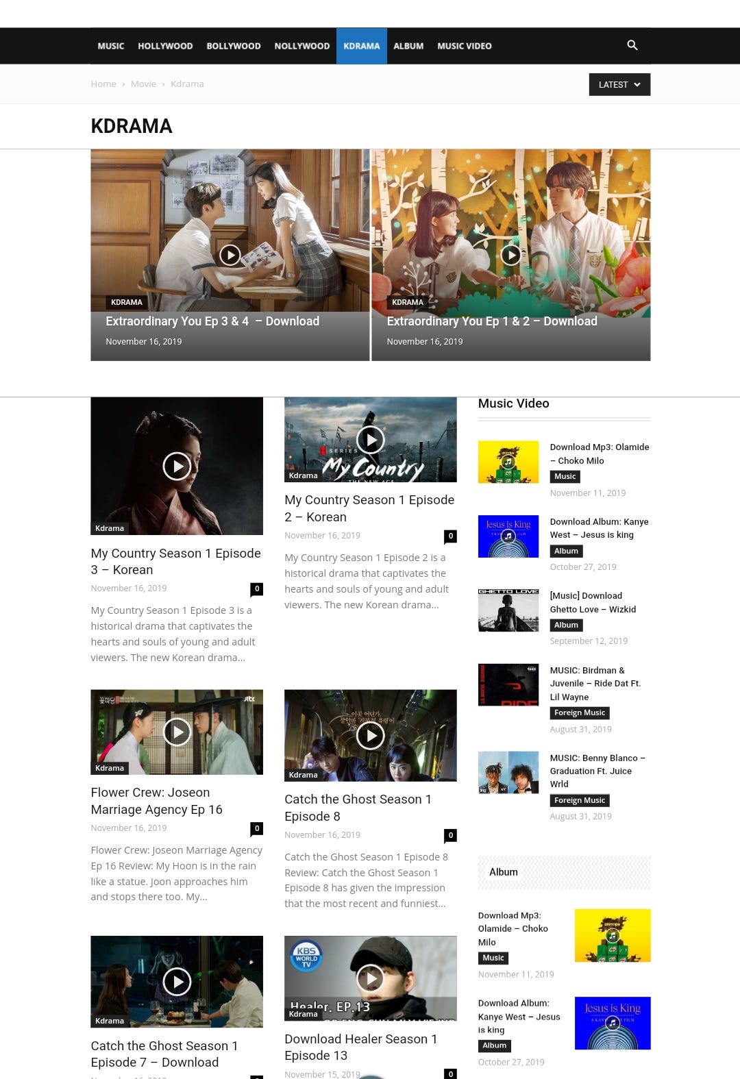
Task: Open the search magnifier icon
Action: (x=632, y=45)
